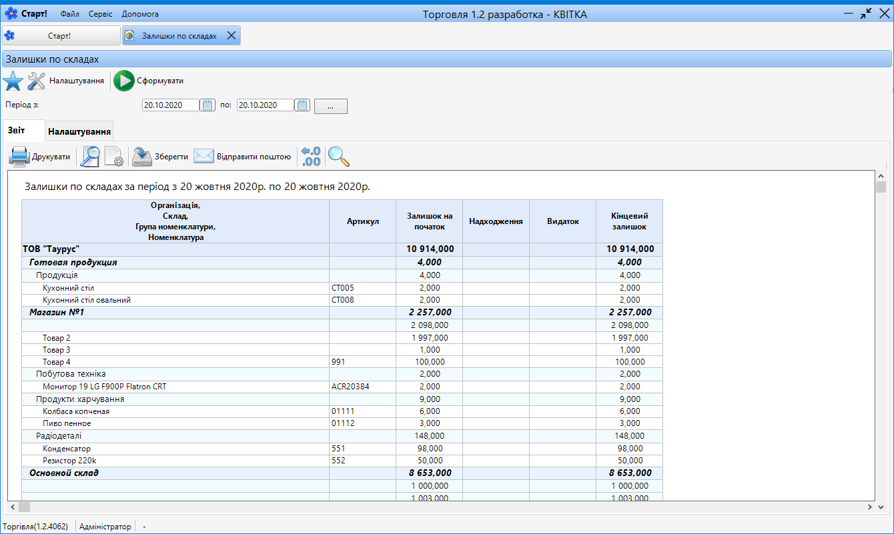Open print preview magnifier page icon

[x=90, y=157]
